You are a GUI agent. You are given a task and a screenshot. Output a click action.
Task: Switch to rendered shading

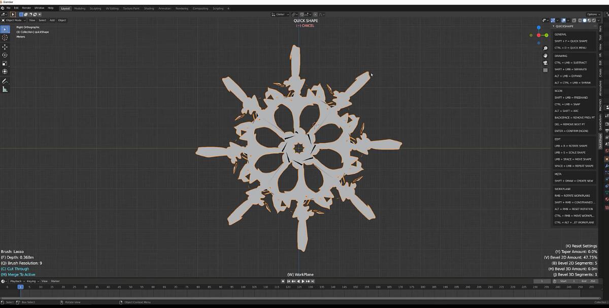(x=594, y=20)
